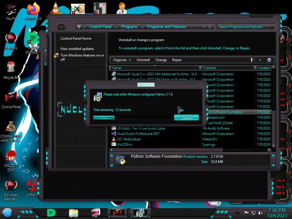The image size is (292, 219).
Task: Open Action Center flag tray icon
Action: click(x=246, y=213)
